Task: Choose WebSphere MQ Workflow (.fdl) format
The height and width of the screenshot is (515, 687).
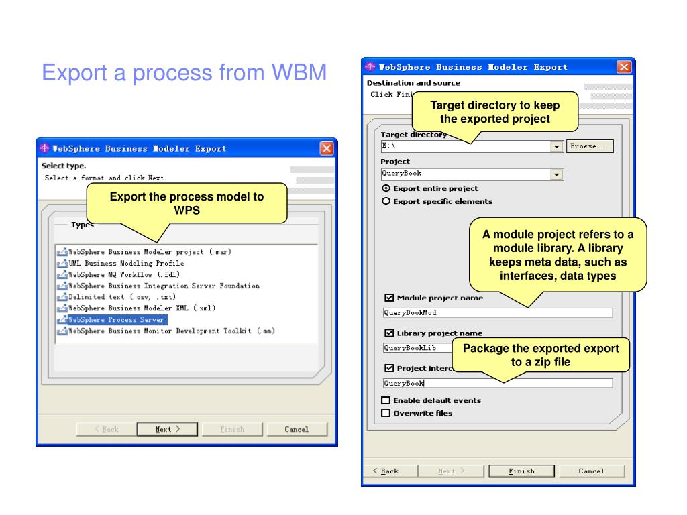Action: click(119, 274)
